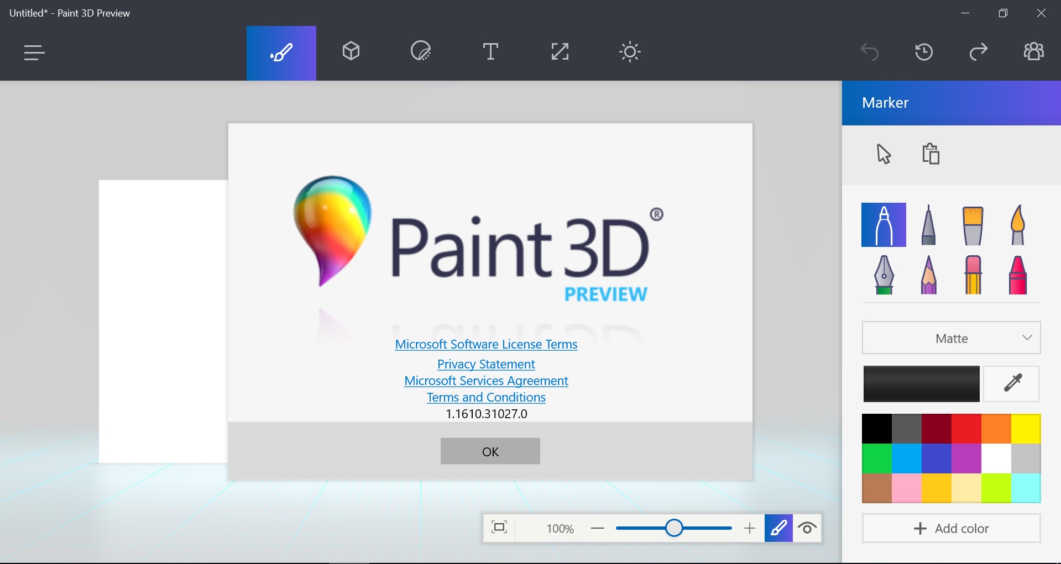Pick the pink swatch
Image resolution: width=1061 pixels, height=564 pixels.
(x=907, y=488)
